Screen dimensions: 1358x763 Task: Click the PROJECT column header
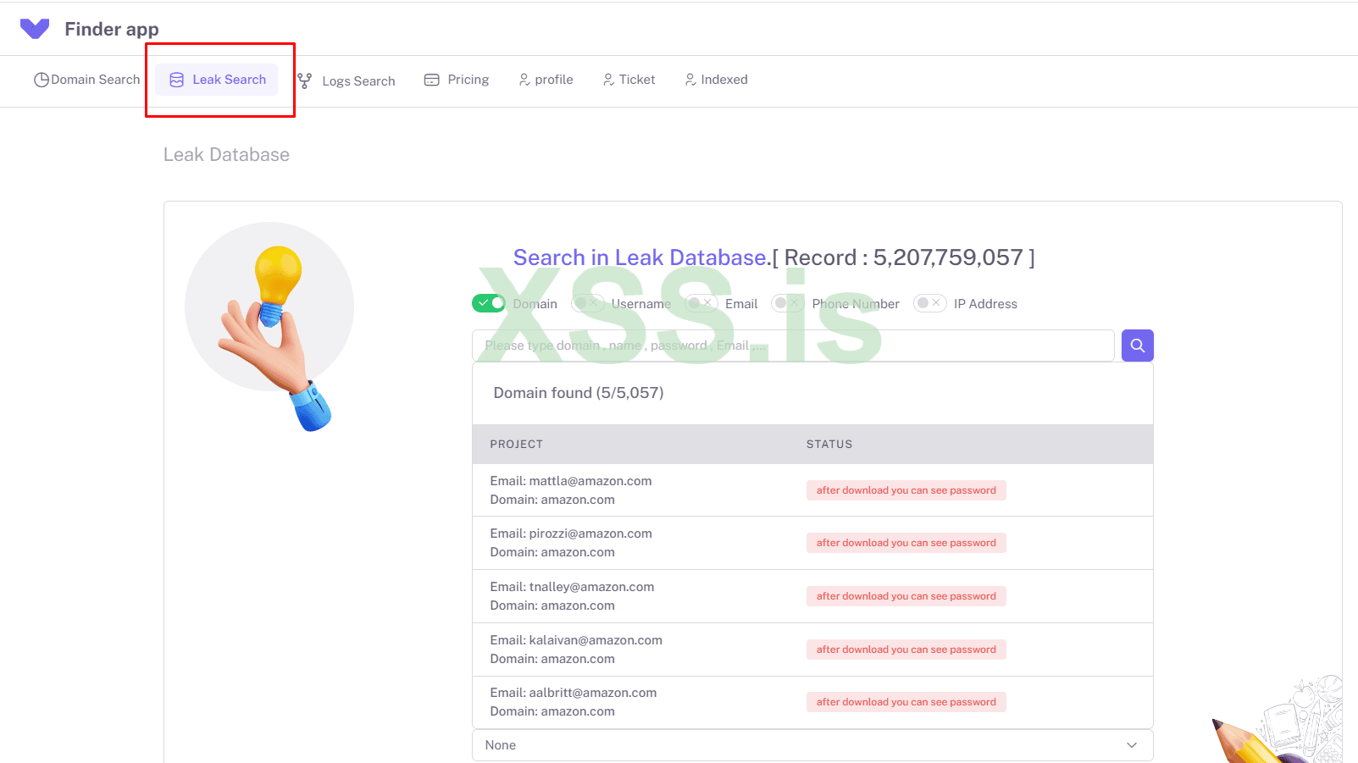[517, 445]
